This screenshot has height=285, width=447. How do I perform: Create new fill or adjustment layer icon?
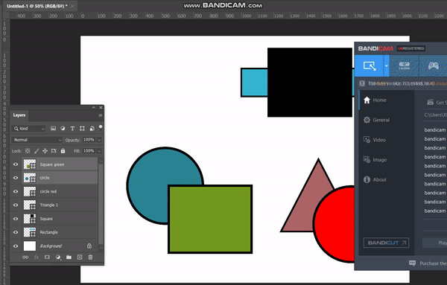pyautogui.click(x=58, y=257)
